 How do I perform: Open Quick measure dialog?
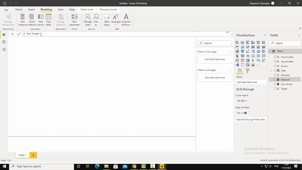tap(32, 20)
